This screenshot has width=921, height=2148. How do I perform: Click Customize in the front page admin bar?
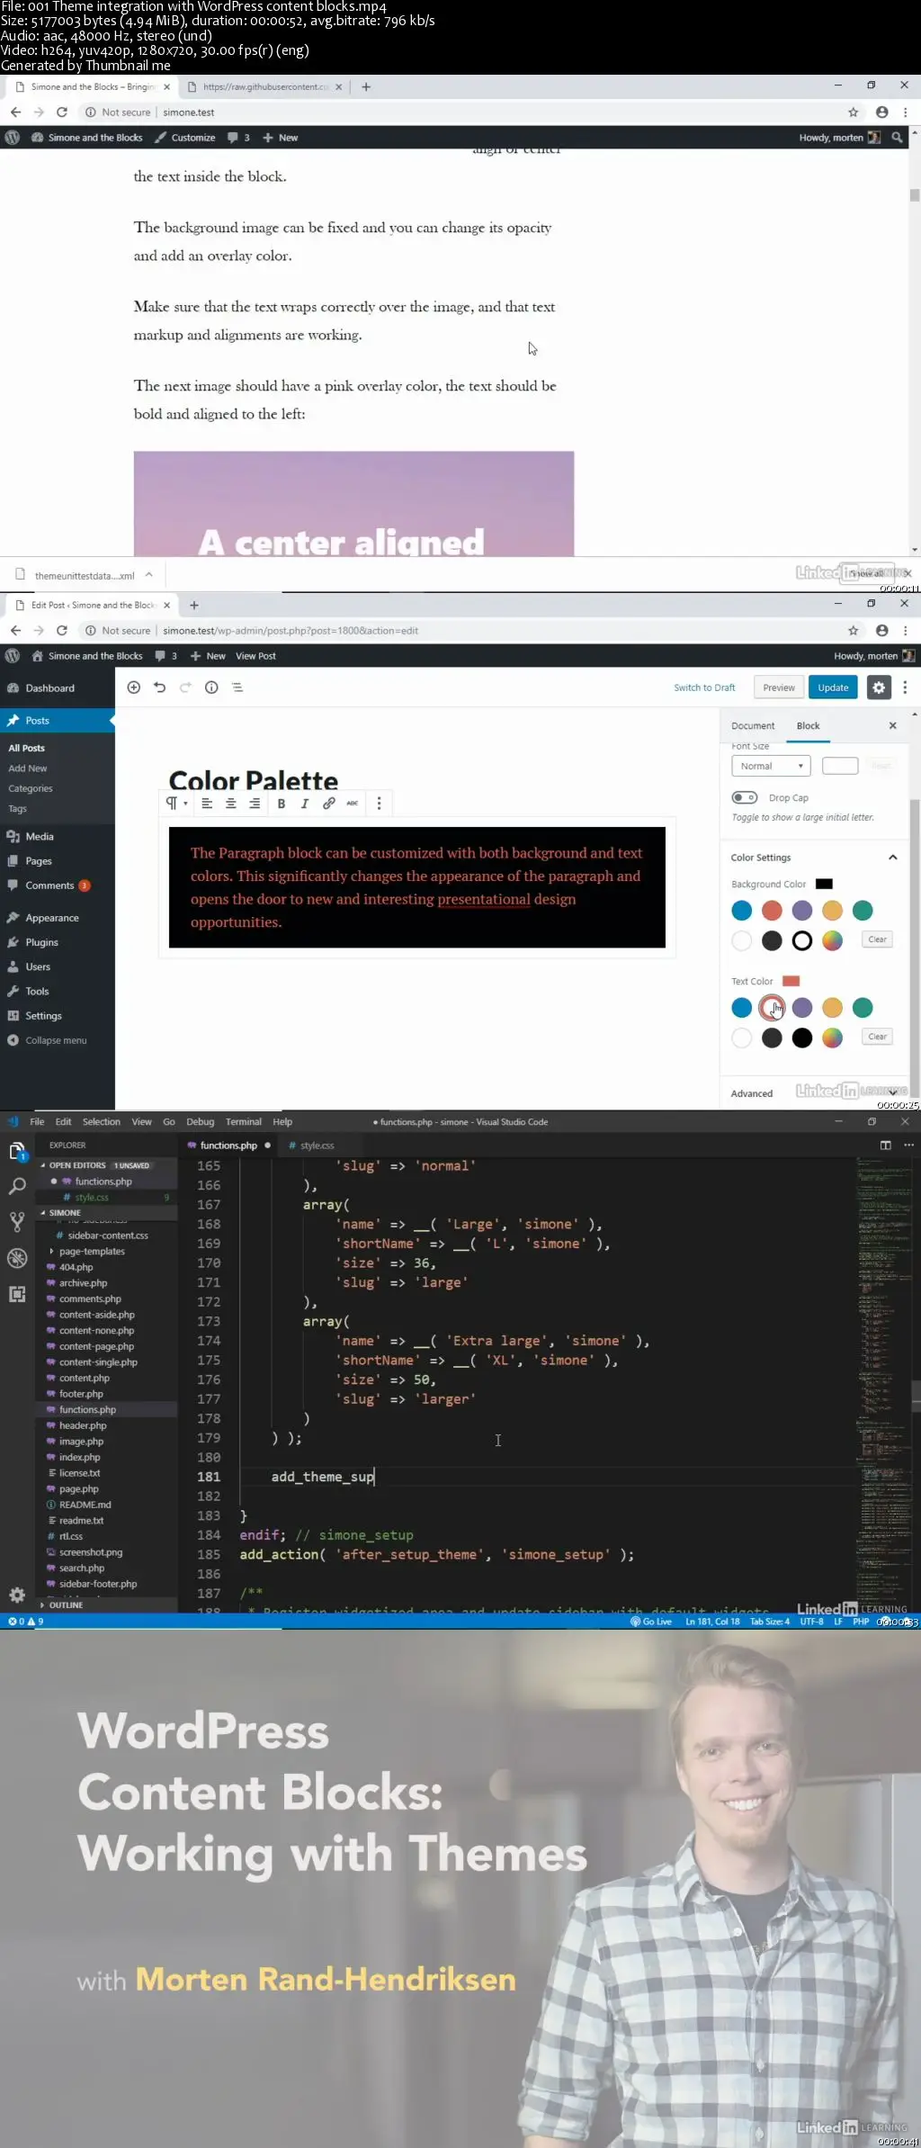[x=186, y=138]
